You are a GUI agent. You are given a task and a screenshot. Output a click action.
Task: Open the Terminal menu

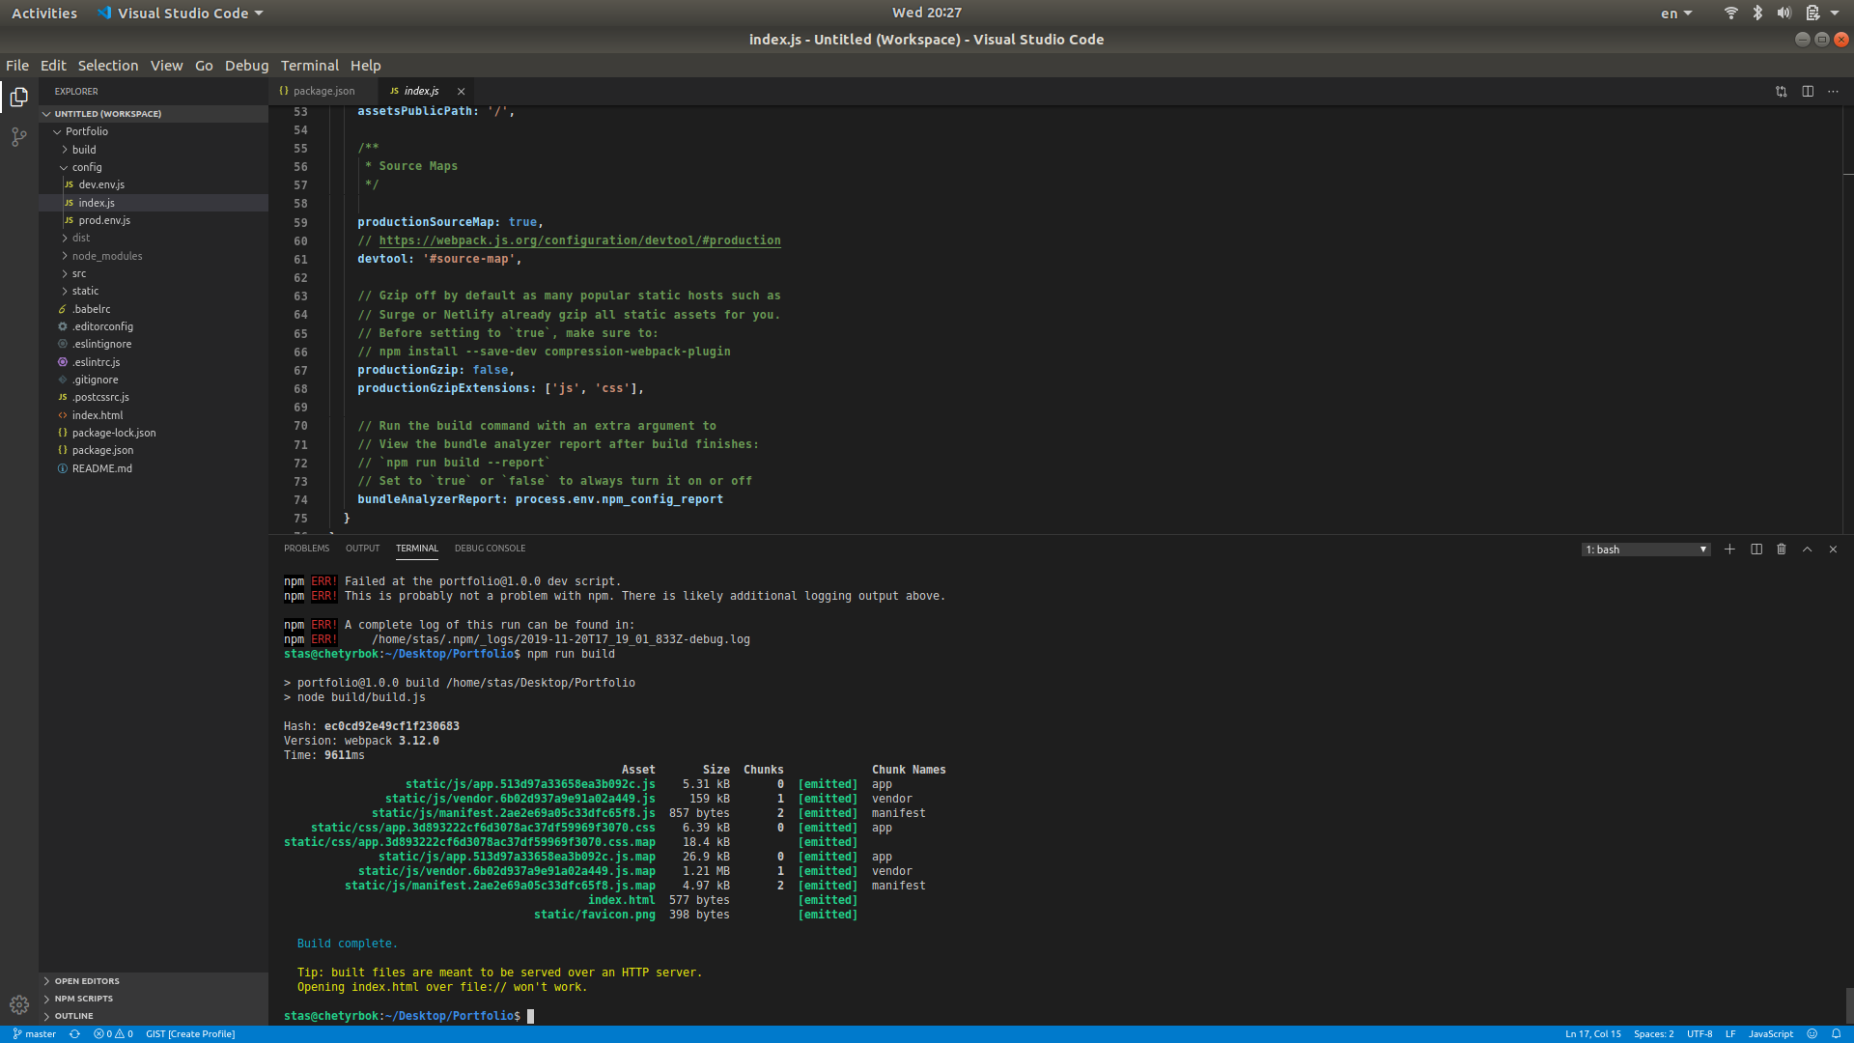click(x=309, y=66)
